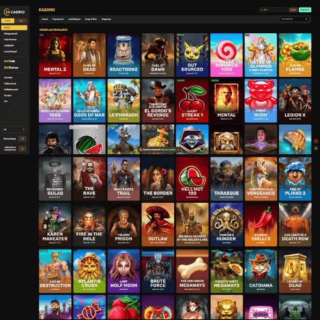Close the notification popup over the games
Image resolution: width=320 pixels, height=320 pixels.
tap(178, 150)
